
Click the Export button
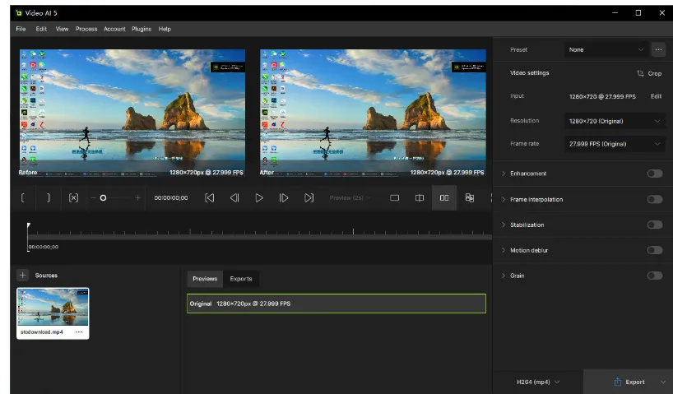(x=629, y=382)
